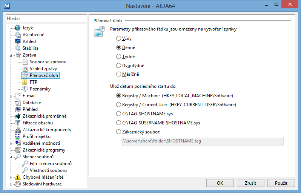
Task: Open the Jazyk settings page
Action: (x=28, y=28)
